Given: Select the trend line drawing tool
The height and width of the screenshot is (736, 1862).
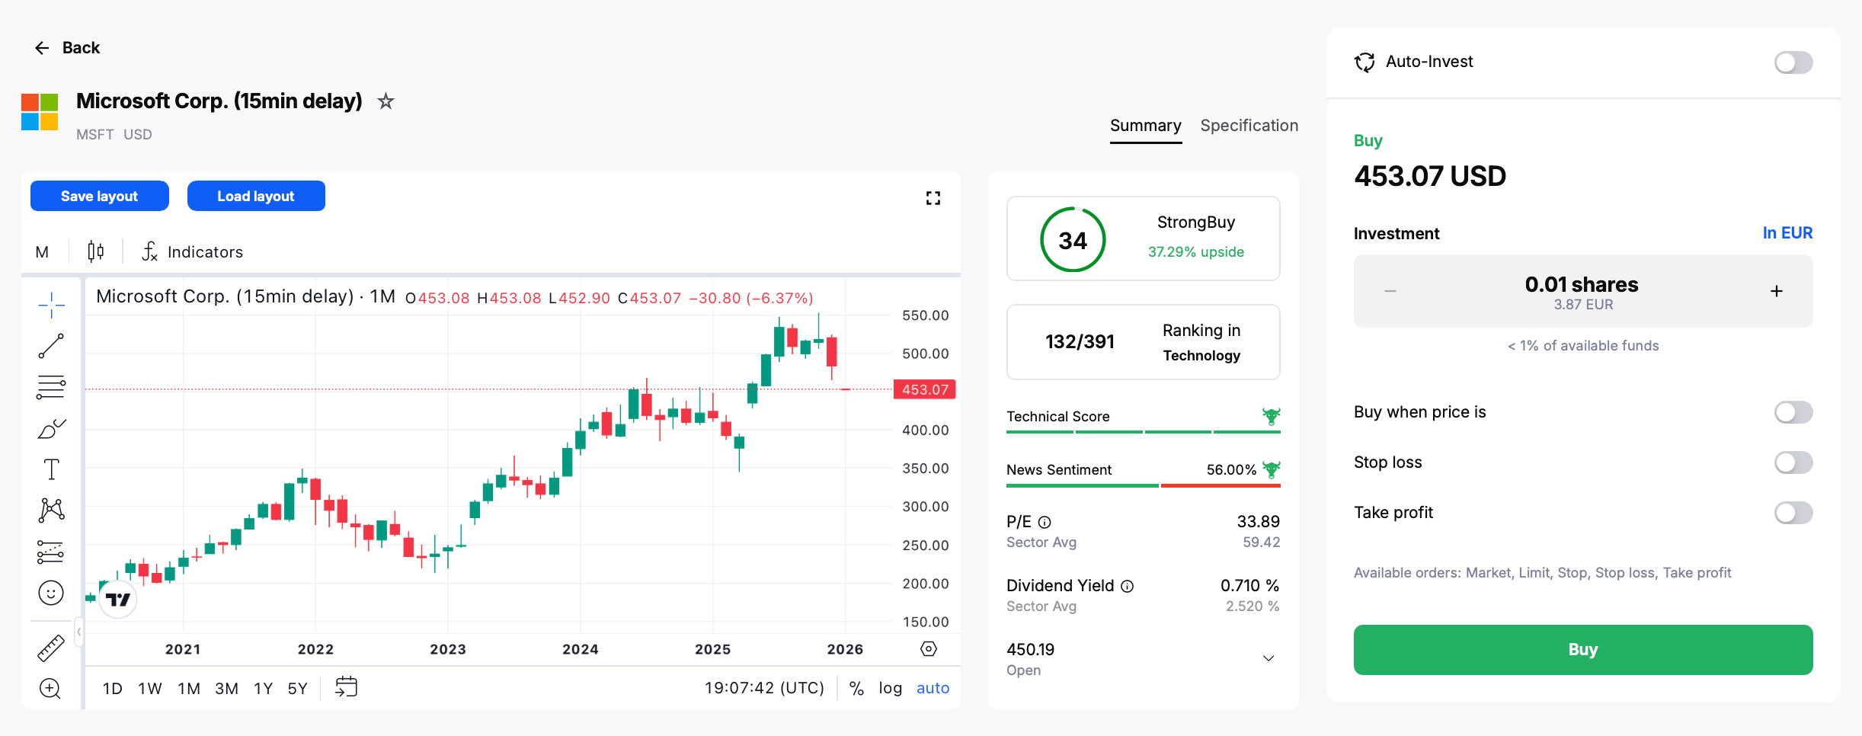Looking at the screenshot, I should pos(51,346).
